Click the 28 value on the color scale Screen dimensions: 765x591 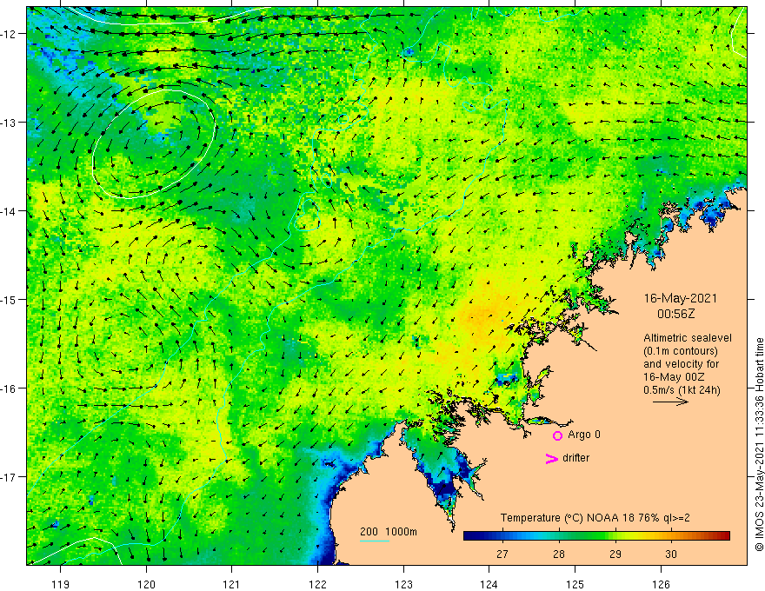pos(559,554)
